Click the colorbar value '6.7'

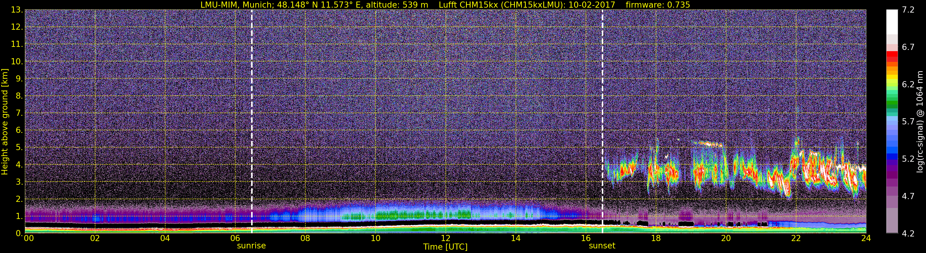click(x=908, y=47)
